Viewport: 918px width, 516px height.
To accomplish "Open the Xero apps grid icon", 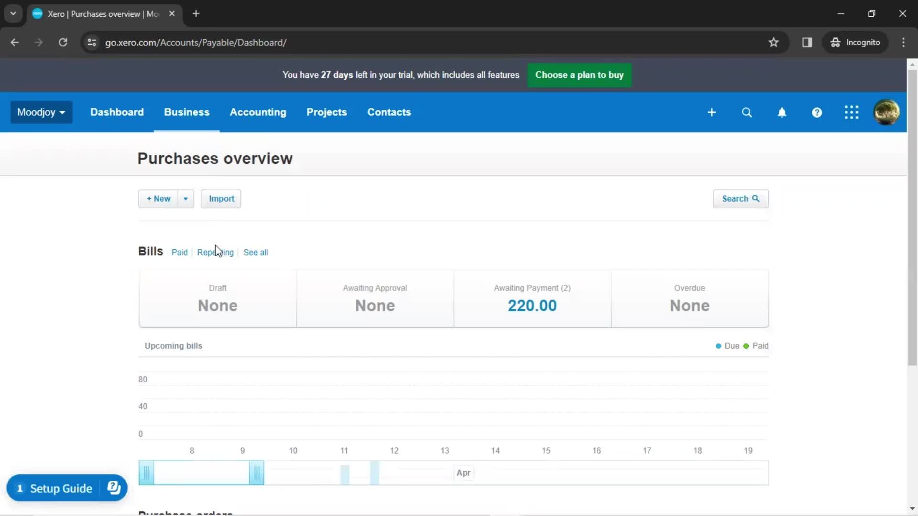I will click(x=852, y=112).
